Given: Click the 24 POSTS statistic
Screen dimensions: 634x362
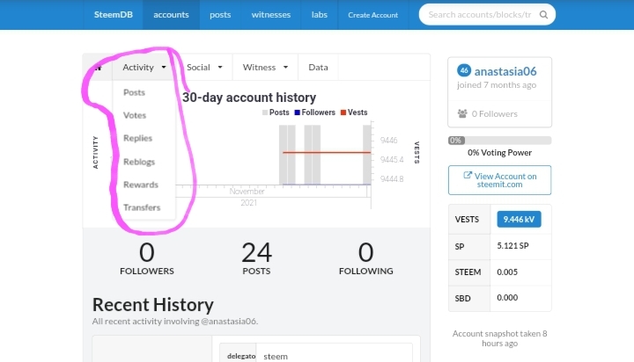Looking at the screenshot, I should click(256, 258).
